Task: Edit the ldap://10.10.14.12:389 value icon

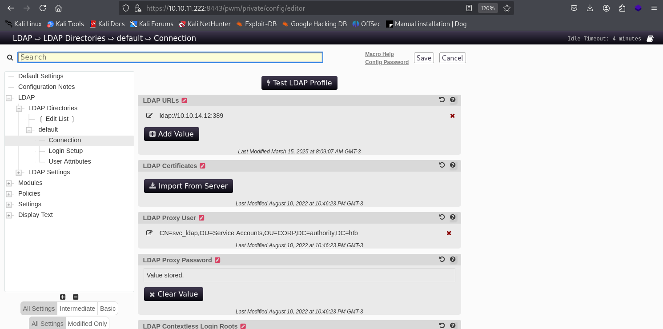Action: [149, 116]
